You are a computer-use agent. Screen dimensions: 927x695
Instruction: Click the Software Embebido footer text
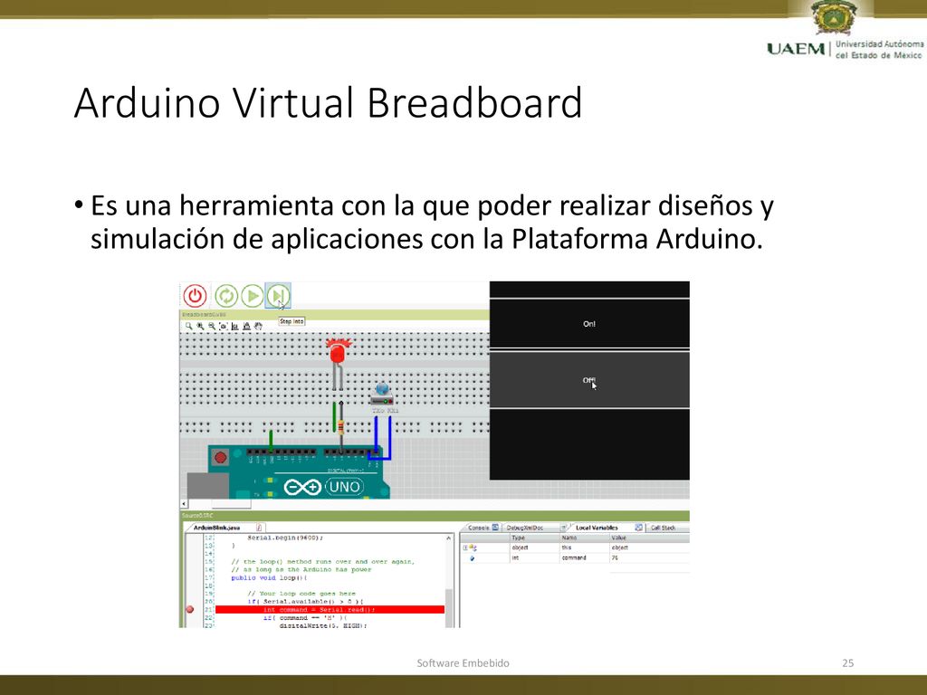(463, 663)
